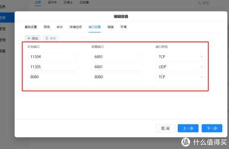This screenshot has height=149, width=229.
Task: Switch to the 基础设置 tab
Action: pyautogui.click(x=31, y=27)
